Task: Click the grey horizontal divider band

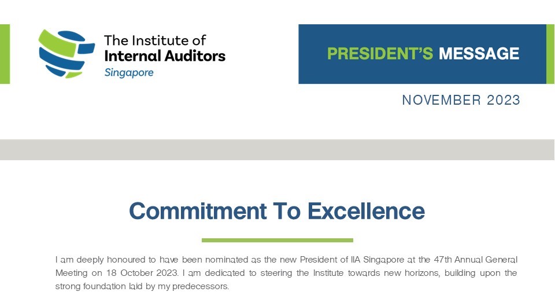Action: (277, 149)
